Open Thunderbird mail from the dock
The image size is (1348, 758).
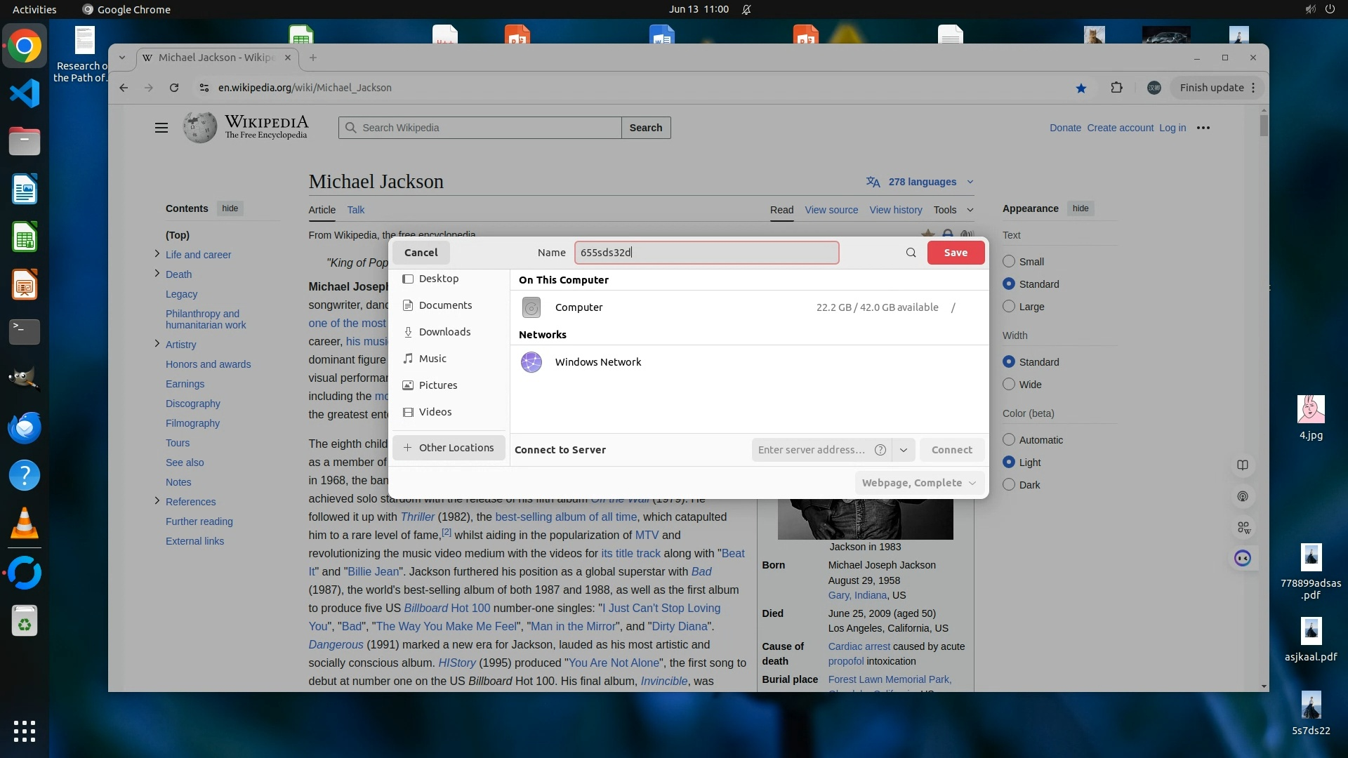(x=25, y=427)
